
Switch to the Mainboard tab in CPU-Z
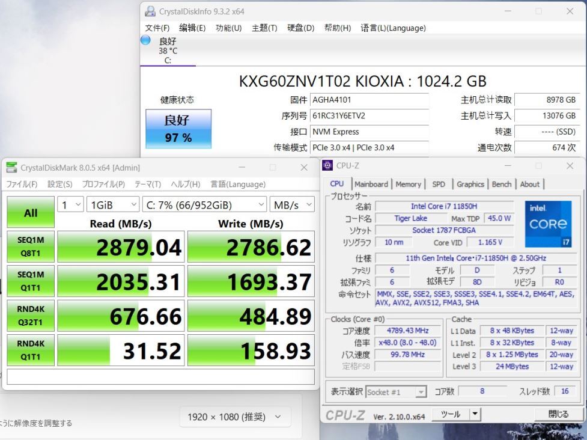[371, 185]
